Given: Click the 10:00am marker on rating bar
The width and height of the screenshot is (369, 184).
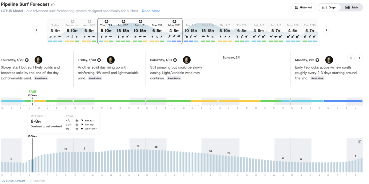Looking at the screenshot, I should tap(32, 101).
